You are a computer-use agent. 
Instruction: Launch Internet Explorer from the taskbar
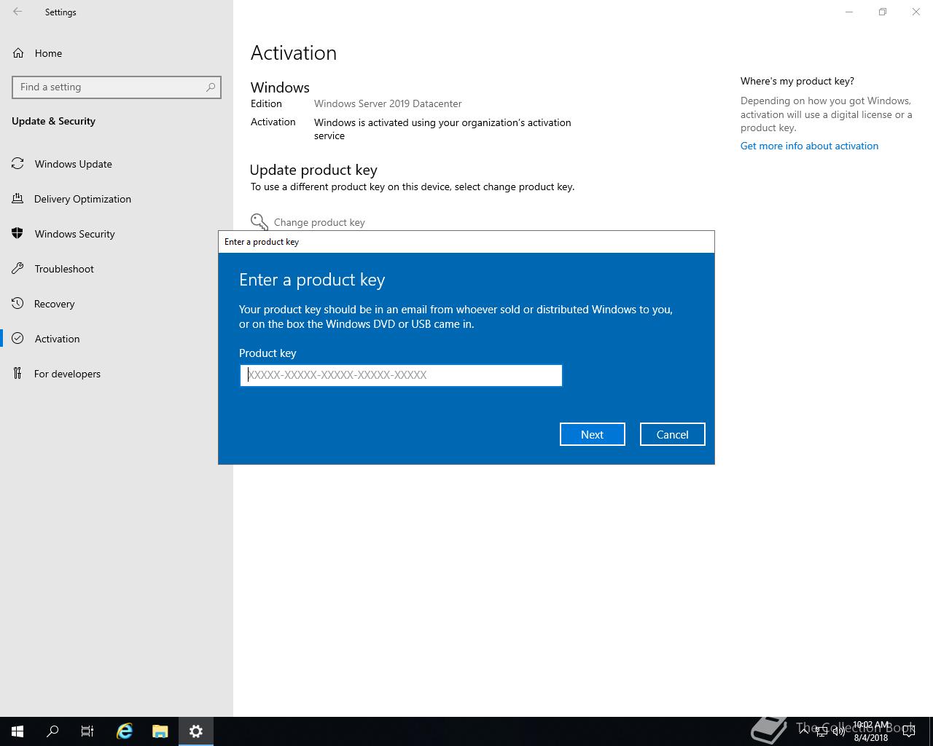tap(125, 731)
